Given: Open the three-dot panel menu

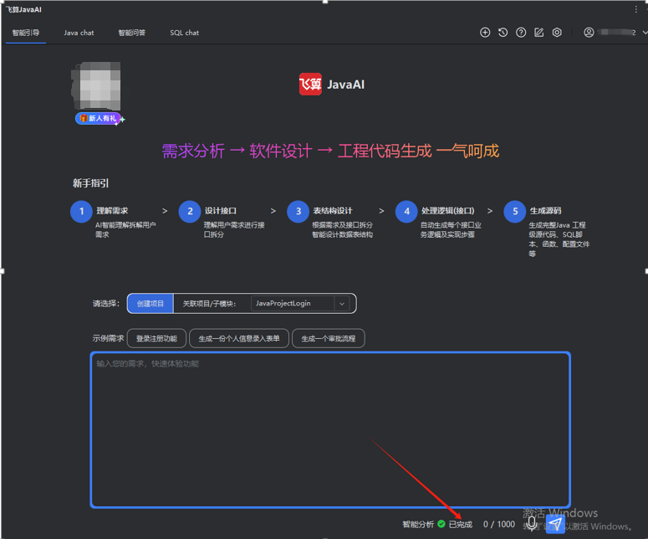Looking at the screenshot, I should [x=636, y=9].
